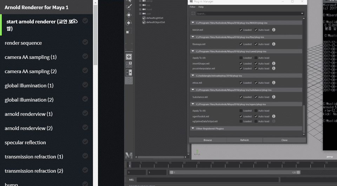
Task: Collapse the MASH plug-ins path section
Action: (193, 22)
